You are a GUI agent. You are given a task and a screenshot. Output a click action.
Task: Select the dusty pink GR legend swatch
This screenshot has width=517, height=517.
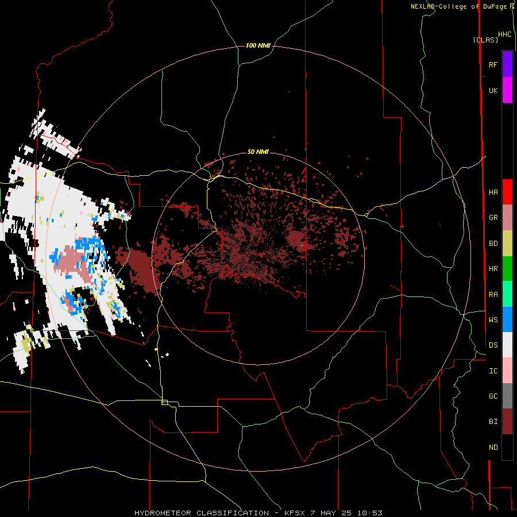coord(507,218)
